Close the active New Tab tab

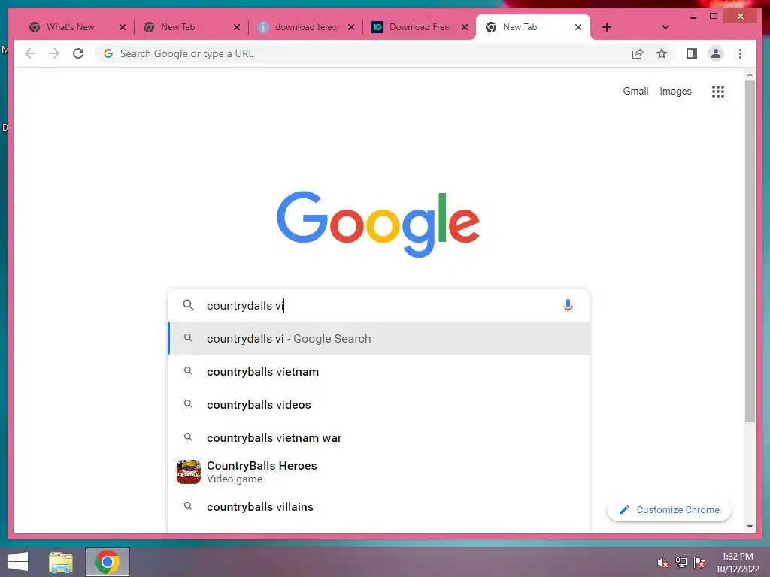(x=578, y=27)
